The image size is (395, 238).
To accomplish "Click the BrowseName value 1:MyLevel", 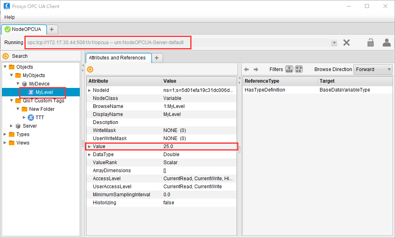I will click(174, 106).
